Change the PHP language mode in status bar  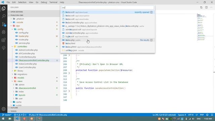click(x=202, y=115)
